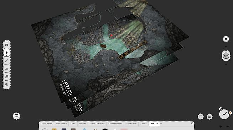Open the layers stack button
This screenshot has width=233, height=130.
[226, 39]
